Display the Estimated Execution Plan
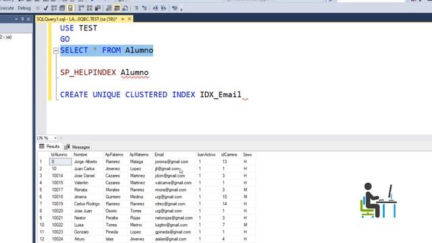 tap(54, 8)
